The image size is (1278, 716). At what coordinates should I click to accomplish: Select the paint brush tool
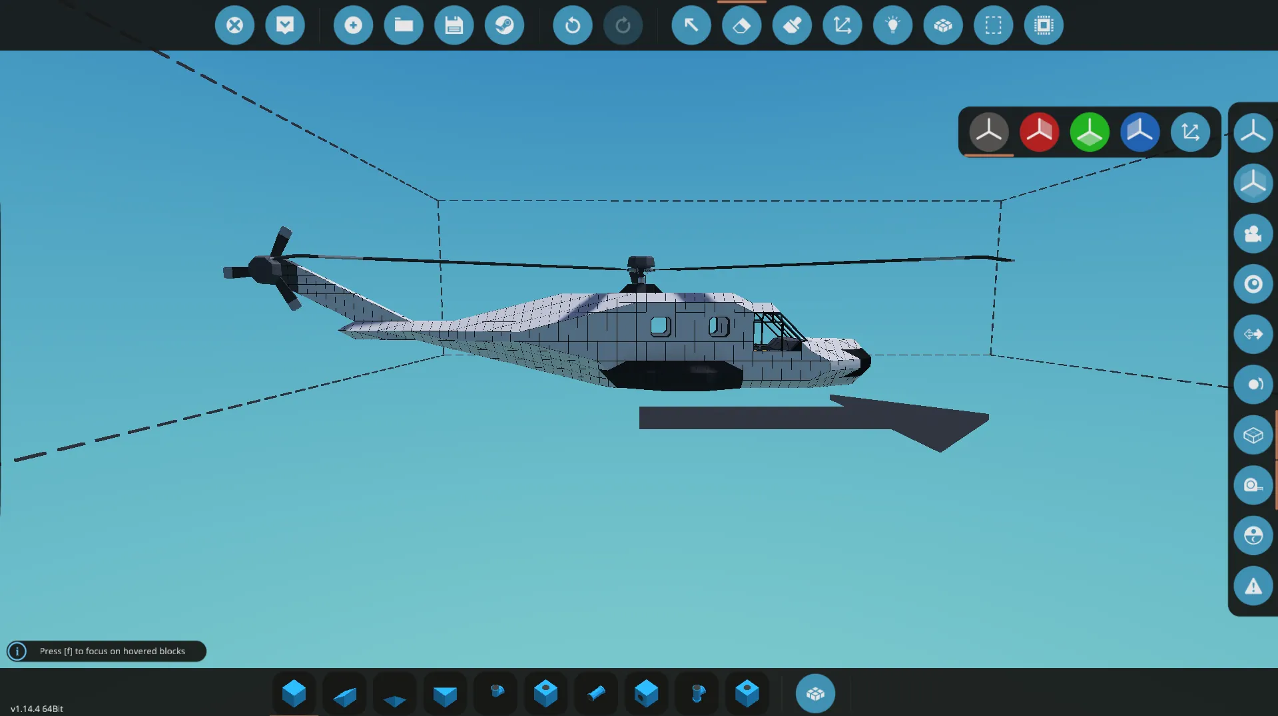click(x=792, y=25)
